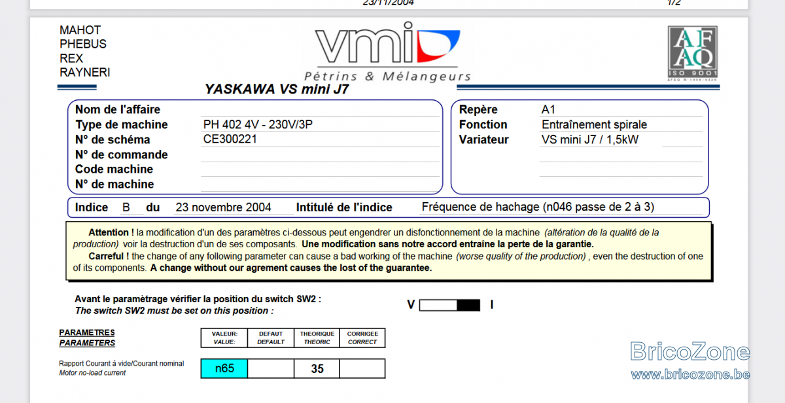Select the Indice value "B"

click(x=126, y=207)
